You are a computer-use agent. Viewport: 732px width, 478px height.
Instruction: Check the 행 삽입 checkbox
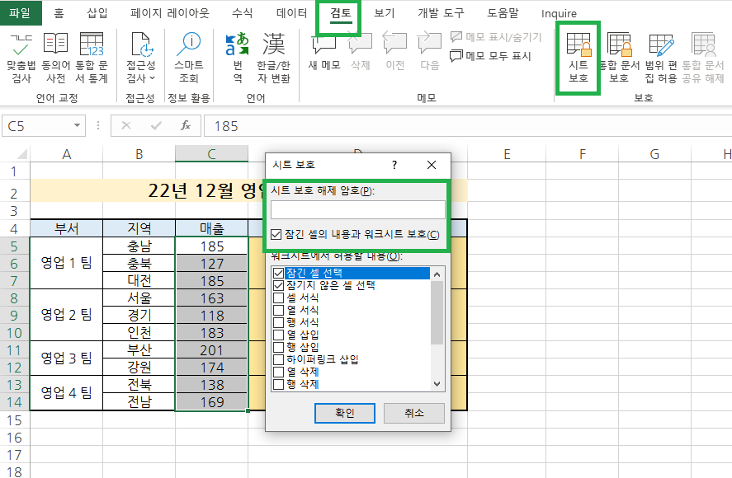279,347
